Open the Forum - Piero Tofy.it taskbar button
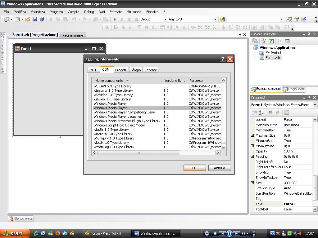 coord(106,233)
